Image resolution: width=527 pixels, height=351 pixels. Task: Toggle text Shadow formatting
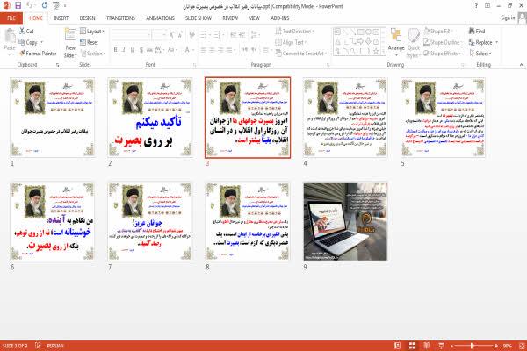tap(141, 50)
